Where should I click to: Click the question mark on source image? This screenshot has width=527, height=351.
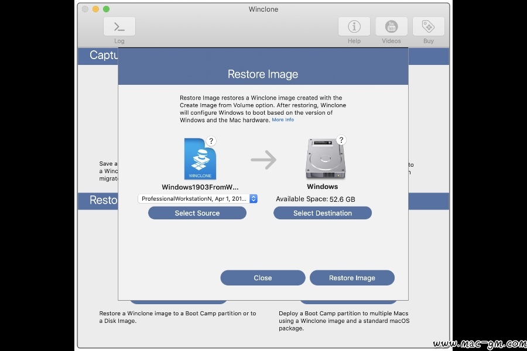point(211,141)
